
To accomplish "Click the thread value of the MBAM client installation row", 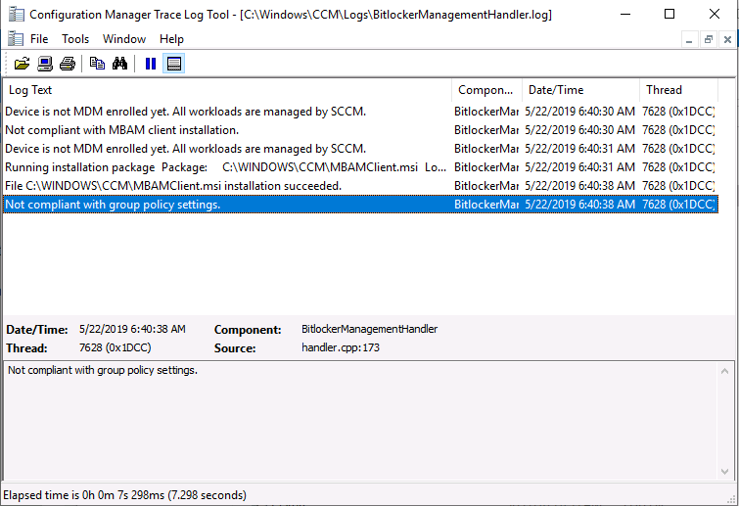I will pos(678,130).
